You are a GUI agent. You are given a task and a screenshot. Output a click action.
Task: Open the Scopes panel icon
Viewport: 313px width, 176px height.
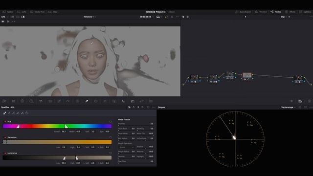coord(300,101)
